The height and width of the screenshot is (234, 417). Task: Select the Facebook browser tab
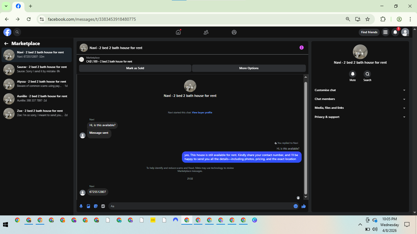pyautogui.click(x=18, y=6)
